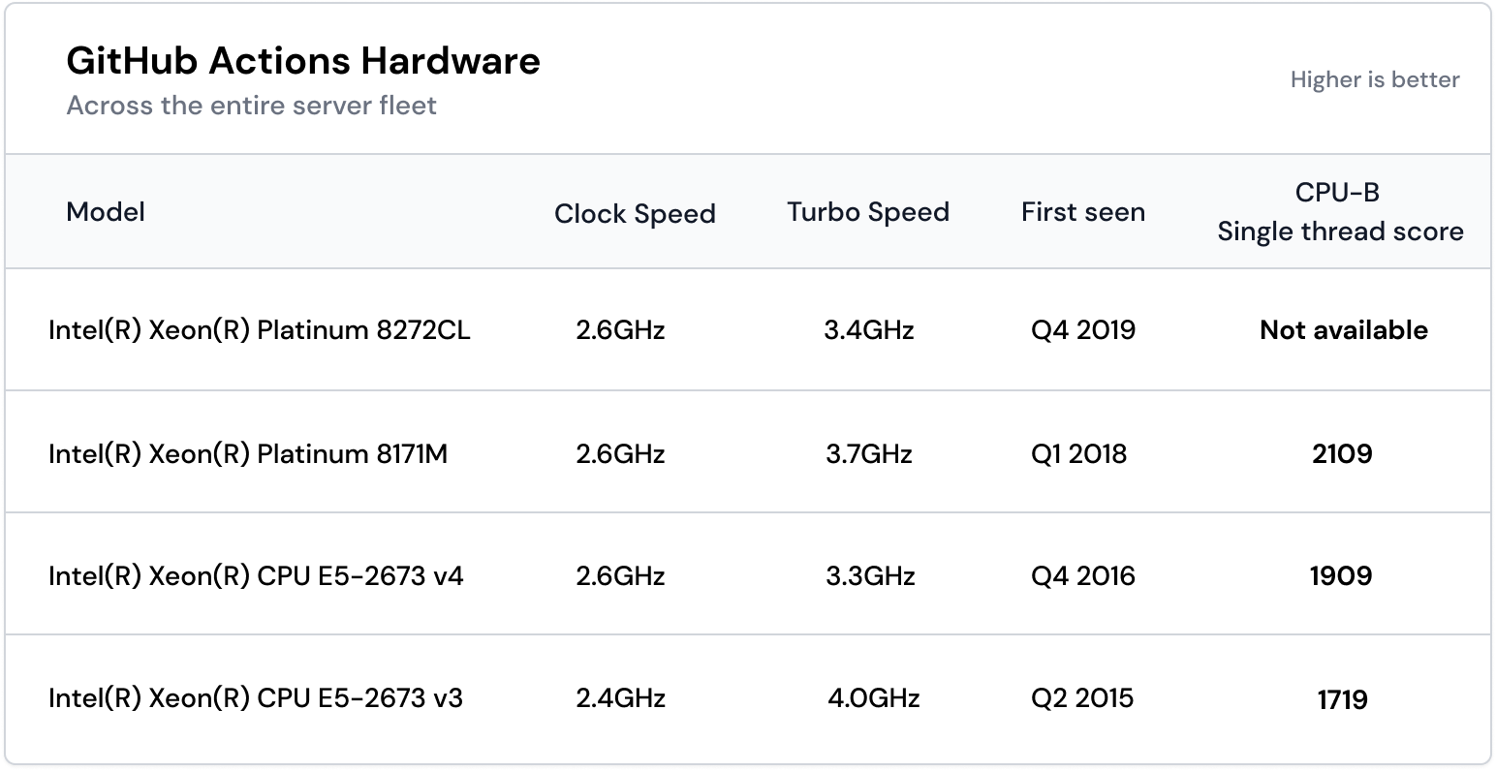This screenshot has width=1496, height=771.
Task: Click the Not available score cell
Action: (x=1343, y=330)
